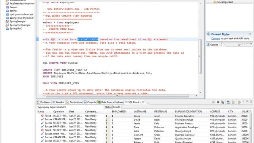The height and width of the screenshot is (143, 254).
Task: Maximize the SQL Results panel
Action: 251,102
